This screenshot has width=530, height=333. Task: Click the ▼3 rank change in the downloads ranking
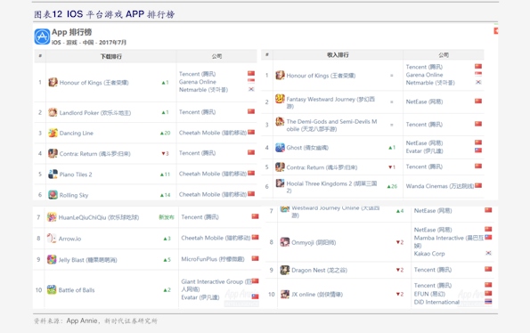point(165,154)
